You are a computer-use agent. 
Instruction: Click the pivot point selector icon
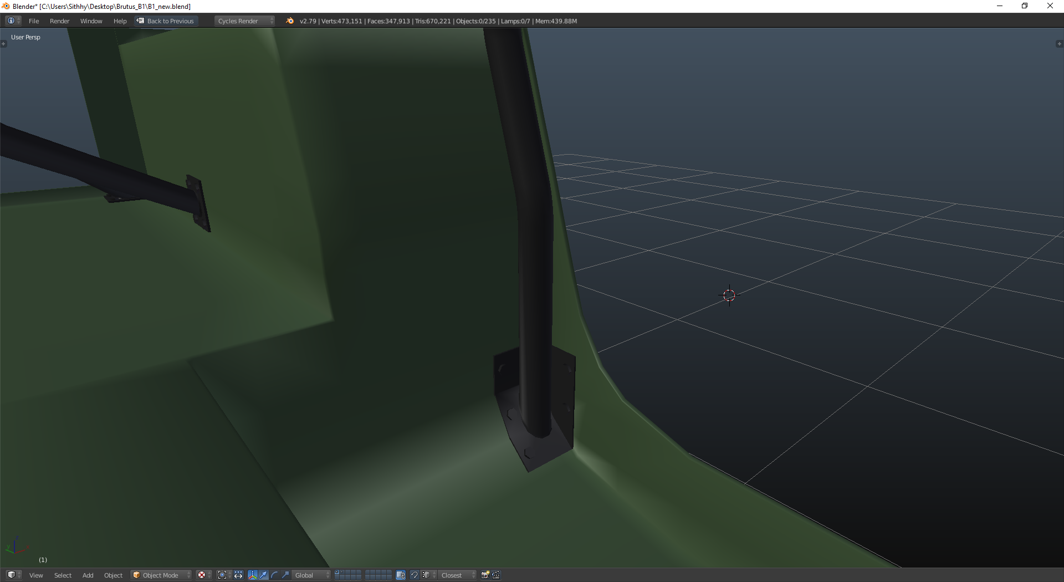click(x=222, y=575)
